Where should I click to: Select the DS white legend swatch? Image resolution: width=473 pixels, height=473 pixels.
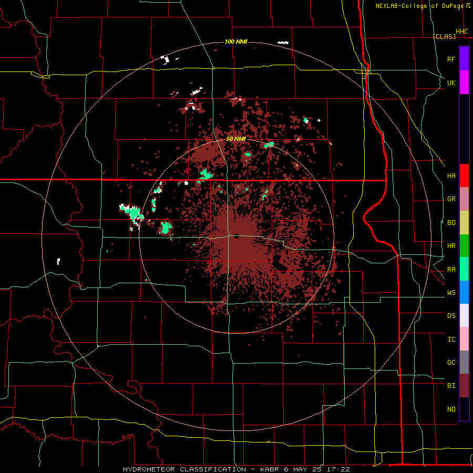coord(464,315)
